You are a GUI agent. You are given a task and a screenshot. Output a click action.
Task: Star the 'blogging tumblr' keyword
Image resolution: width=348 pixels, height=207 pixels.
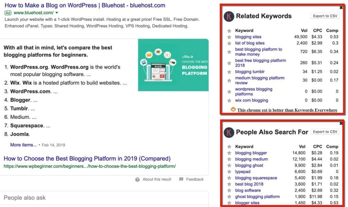(x=229, y=72)
